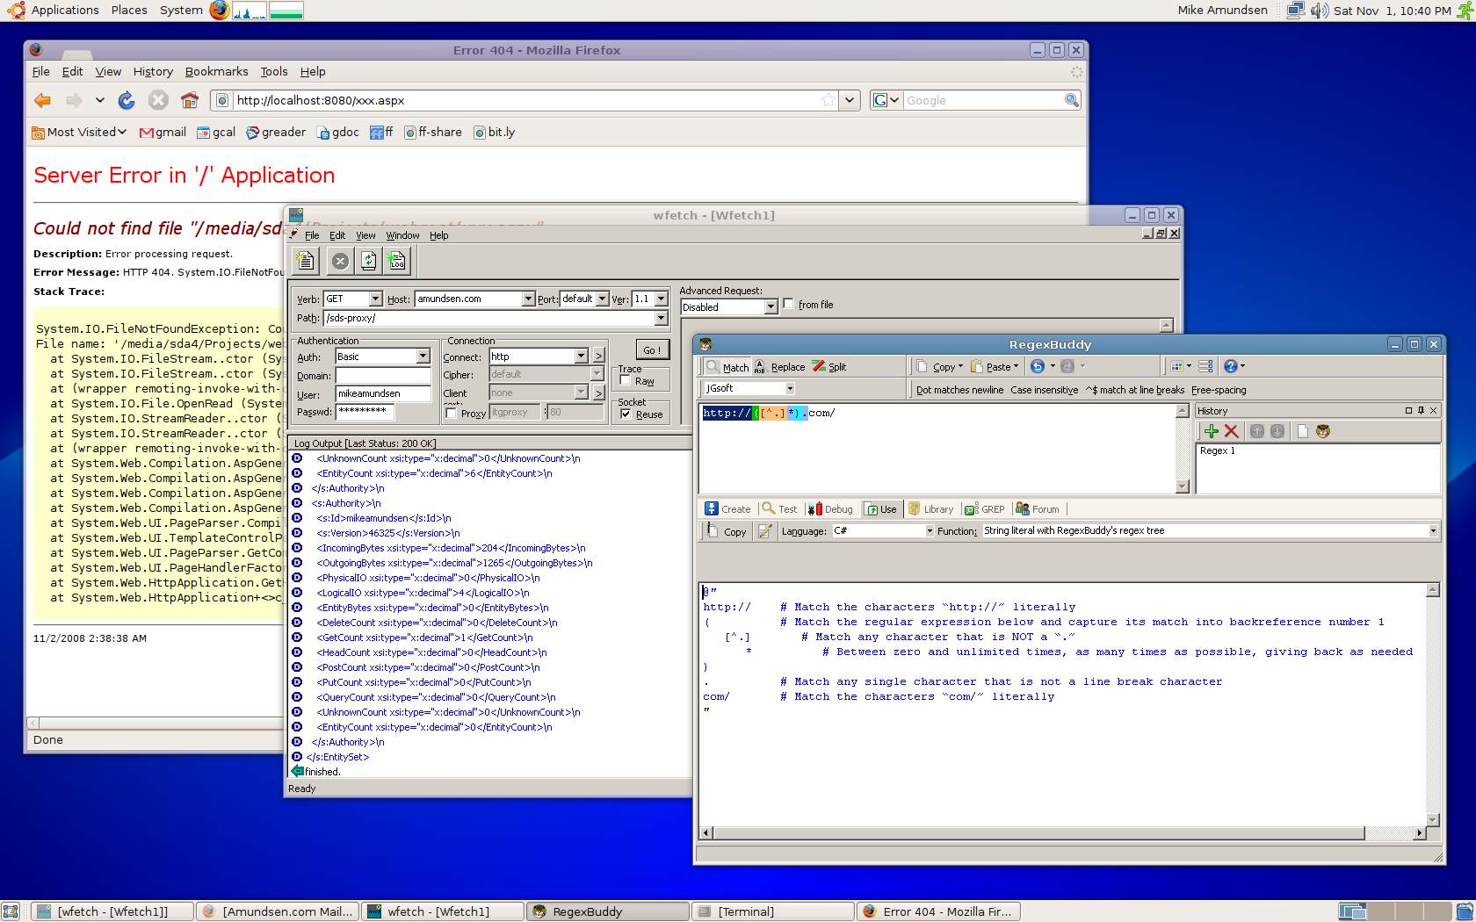The width and height of the screenshot is (1476, 922).
Task: Add a regex with green plus in History
Action: pos(1212,431)
